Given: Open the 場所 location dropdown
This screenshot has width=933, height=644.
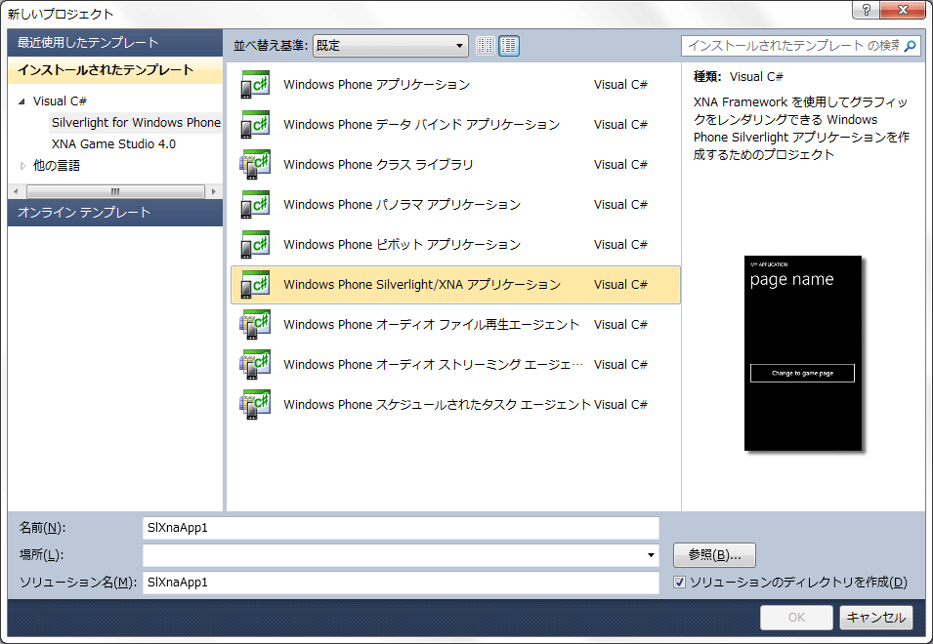Looking at the screenshot, I should [651, 555].
